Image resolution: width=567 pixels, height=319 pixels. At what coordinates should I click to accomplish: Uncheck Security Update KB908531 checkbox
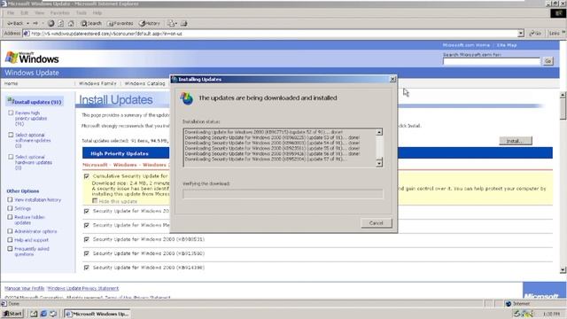pyautogui.click(x=87, y=239)
